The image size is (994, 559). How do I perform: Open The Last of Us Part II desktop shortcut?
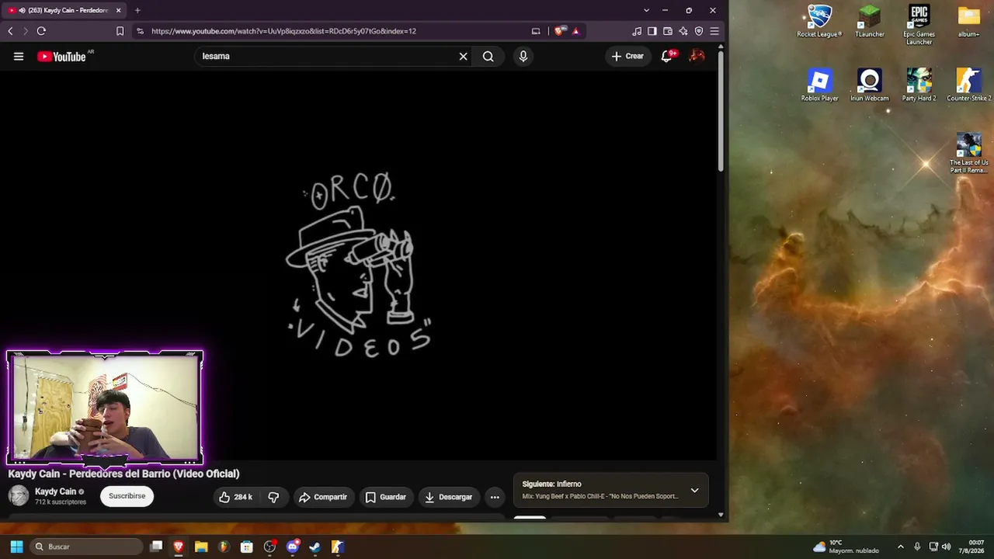coord(968,153)
